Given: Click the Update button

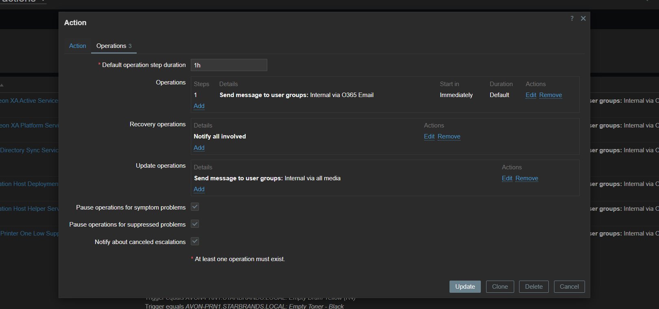Looking at the screenshot, I should [465, 287].
